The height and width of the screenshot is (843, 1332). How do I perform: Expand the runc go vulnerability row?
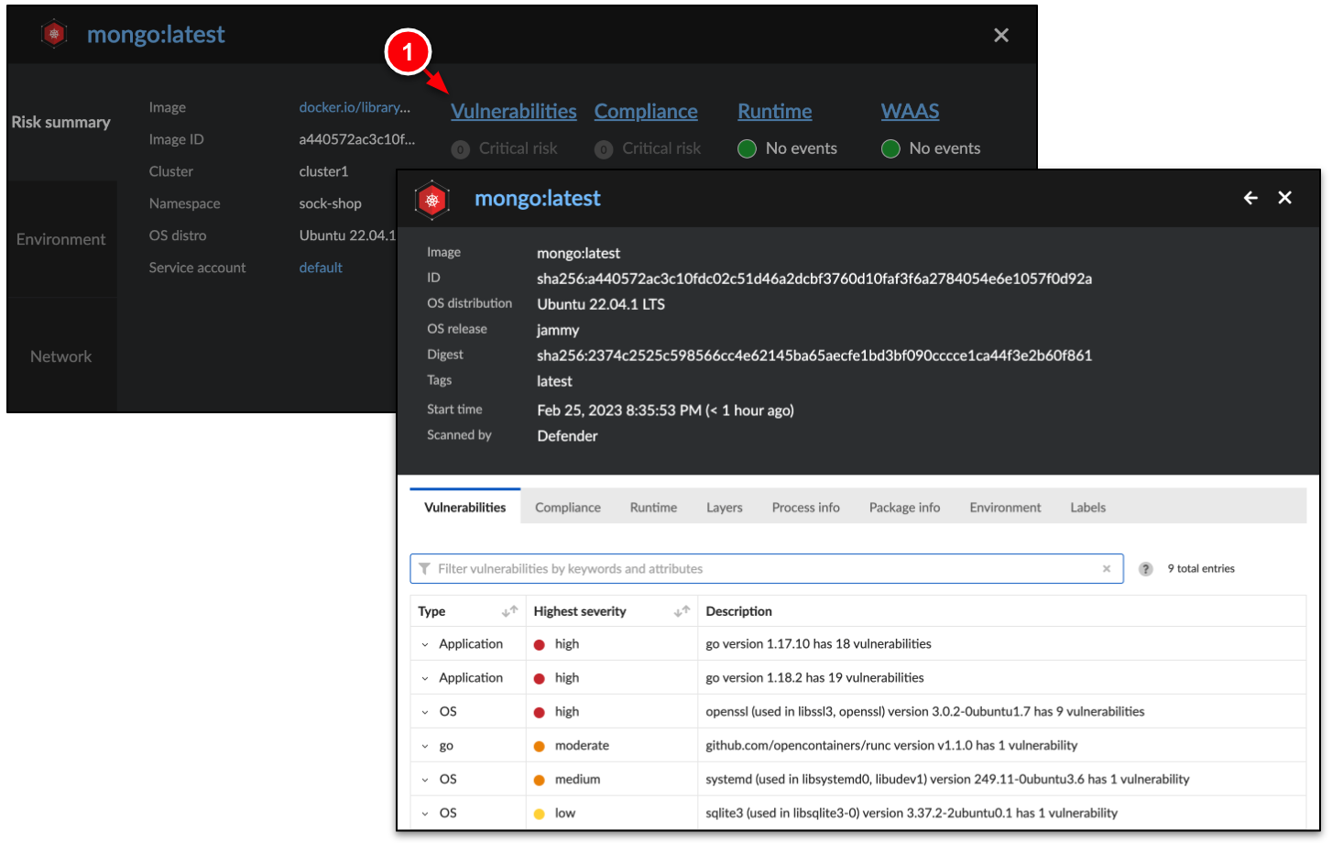pos(425,747)
